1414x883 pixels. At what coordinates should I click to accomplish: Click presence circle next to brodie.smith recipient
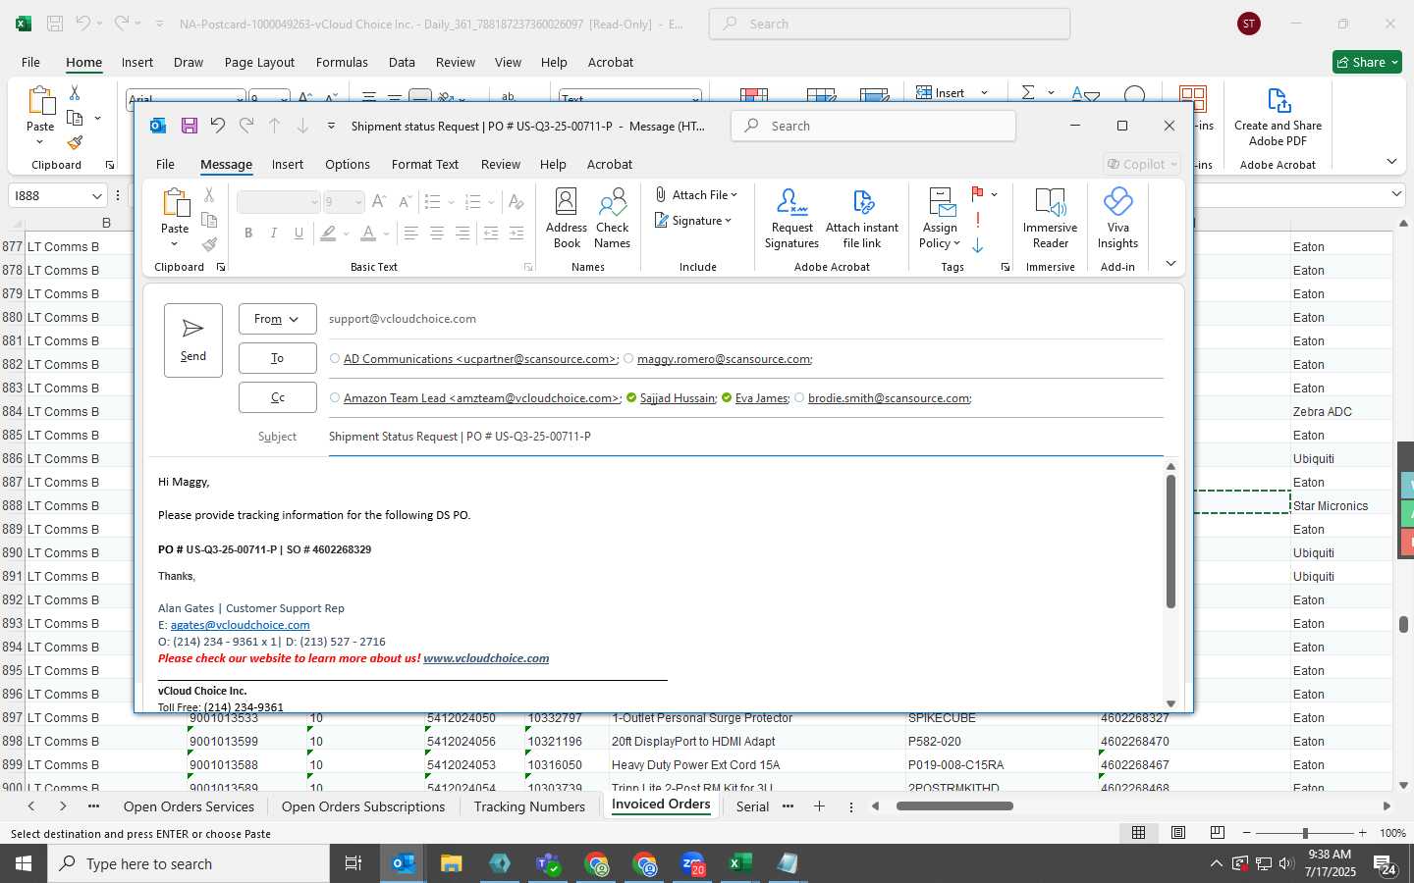(799, 397)
